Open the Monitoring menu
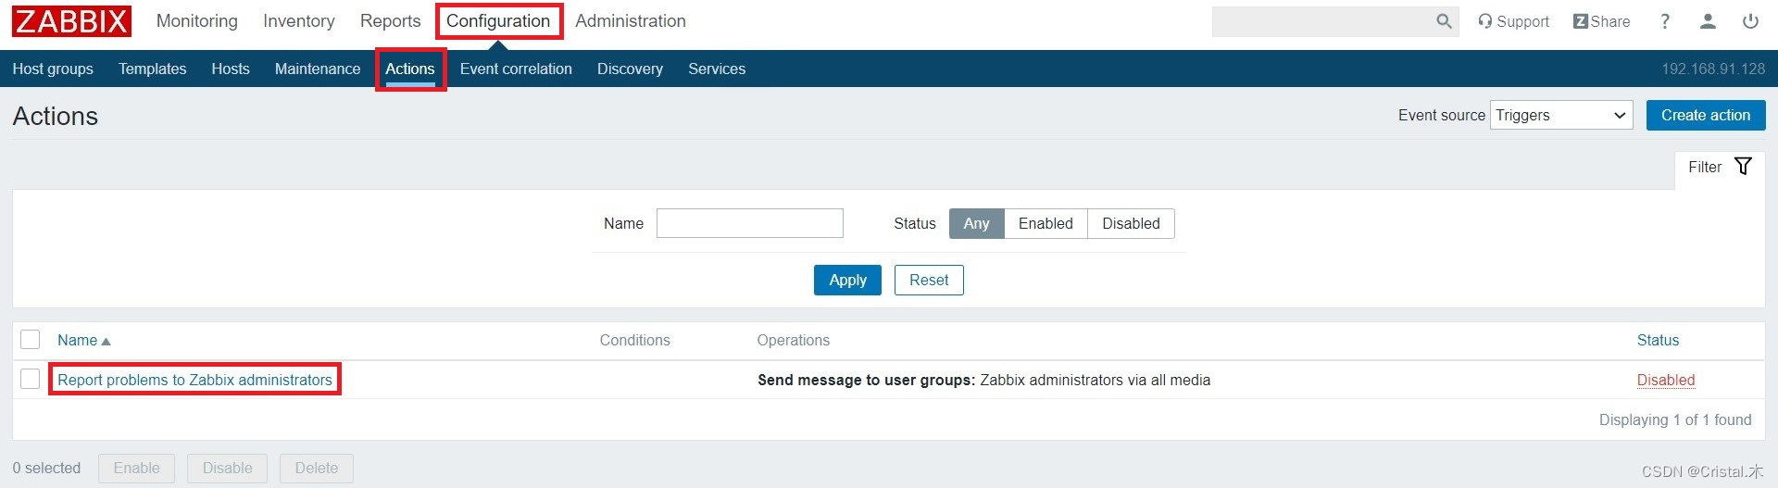This screenshot has width=1778, height=488. pyautogui.click(x=196, y=21)
